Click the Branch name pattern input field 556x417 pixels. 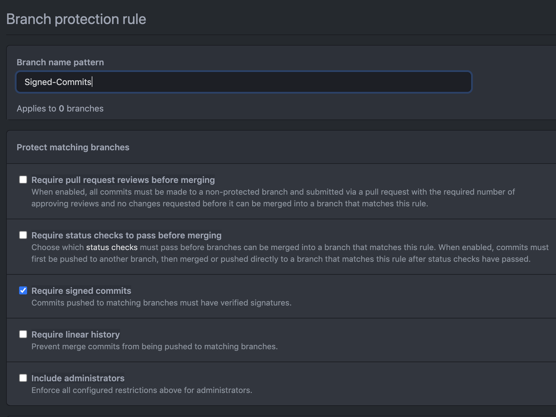[x=244, y=82]
